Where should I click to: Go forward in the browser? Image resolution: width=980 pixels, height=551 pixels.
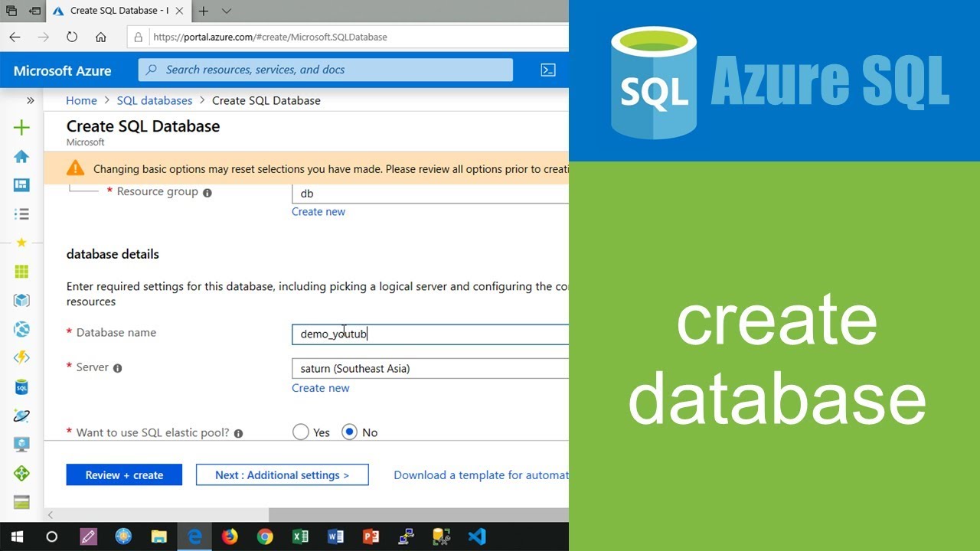(44, 37)
